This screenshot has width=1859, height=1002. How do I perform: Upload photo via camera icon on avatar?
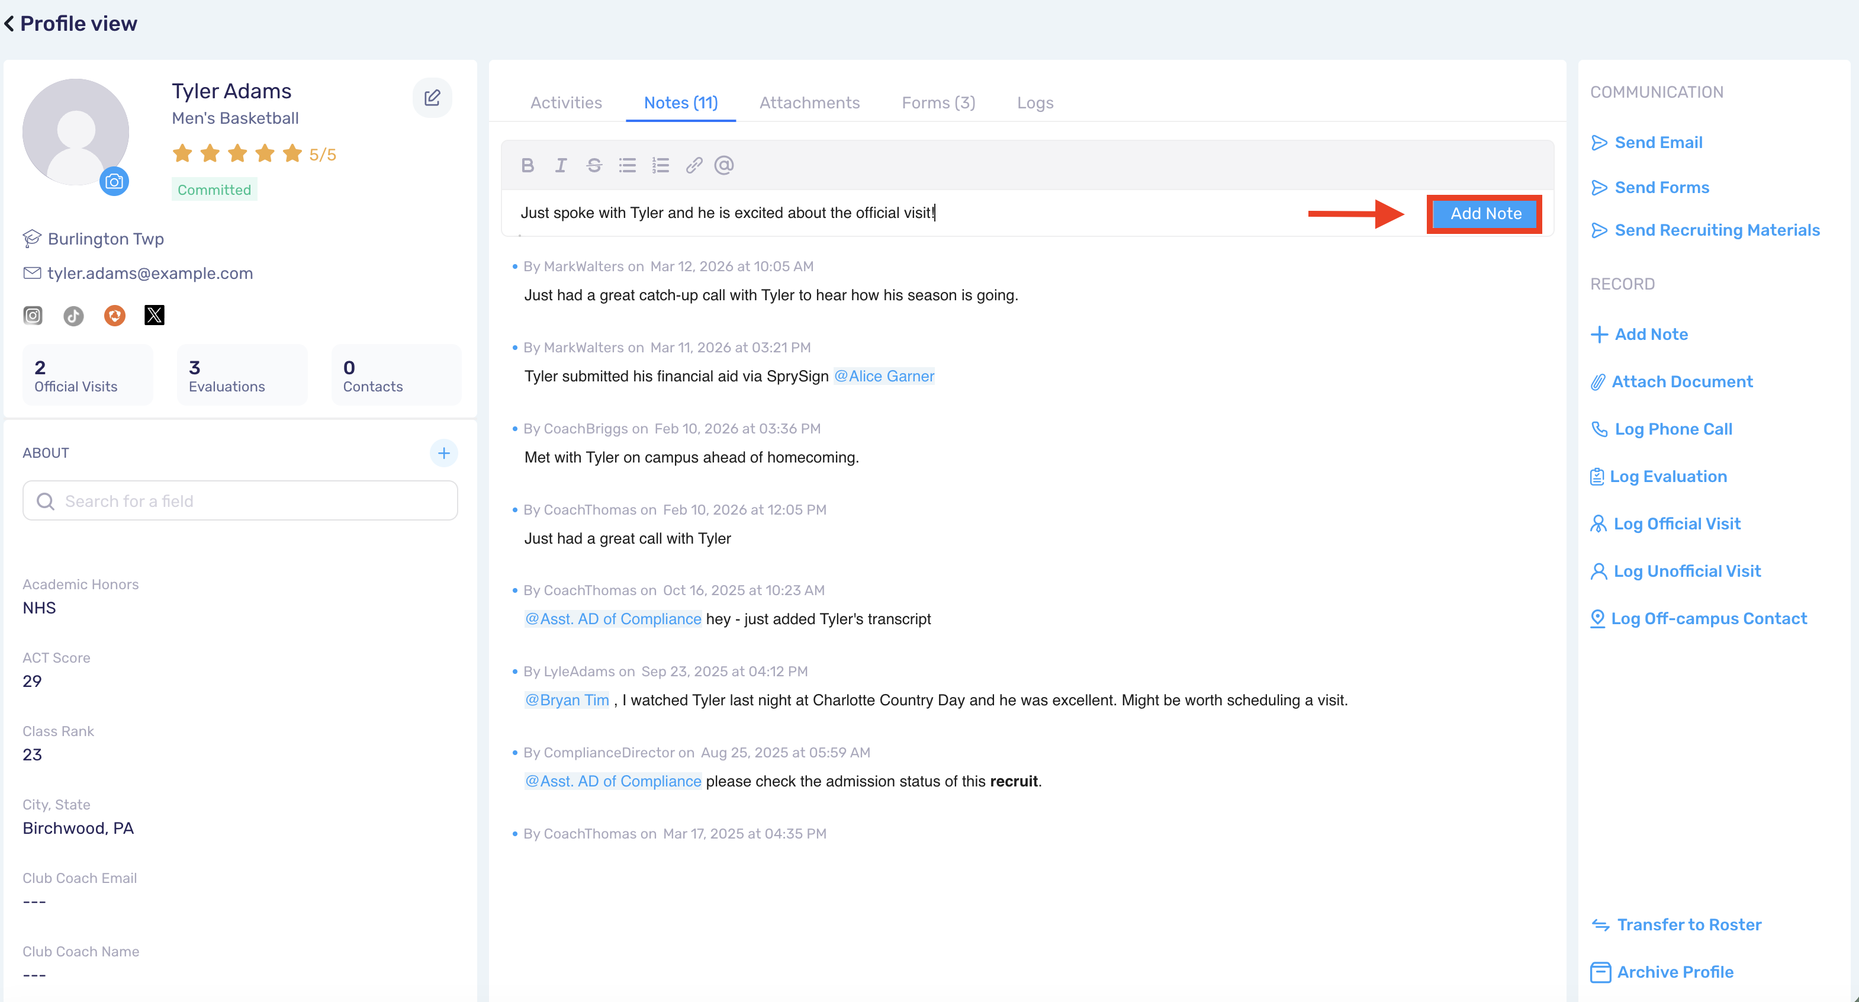pos(114,181)
